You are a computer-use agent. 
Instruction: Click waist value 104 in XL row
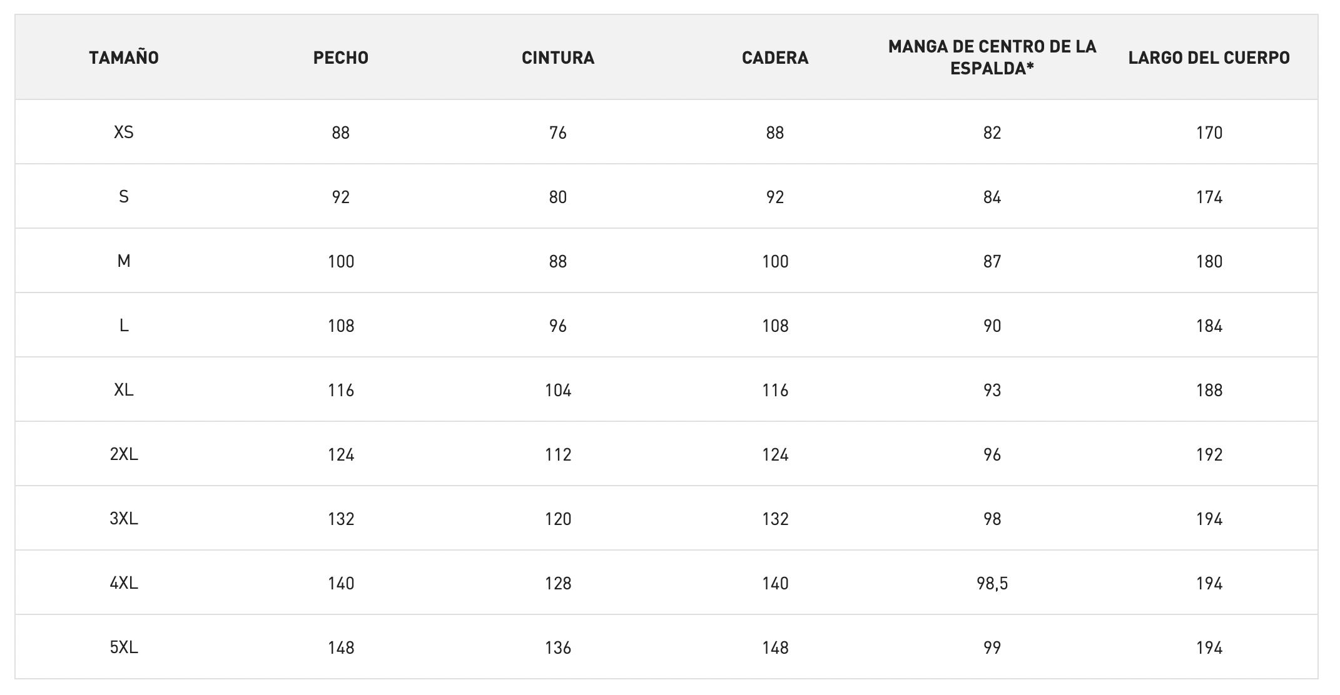558,390
